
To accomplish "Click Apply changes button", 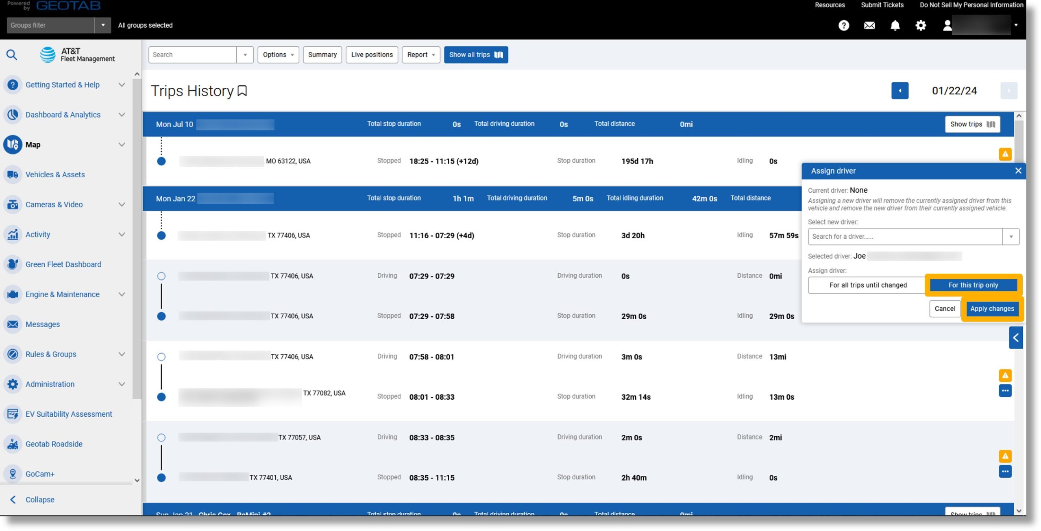I will click(992, 309).
